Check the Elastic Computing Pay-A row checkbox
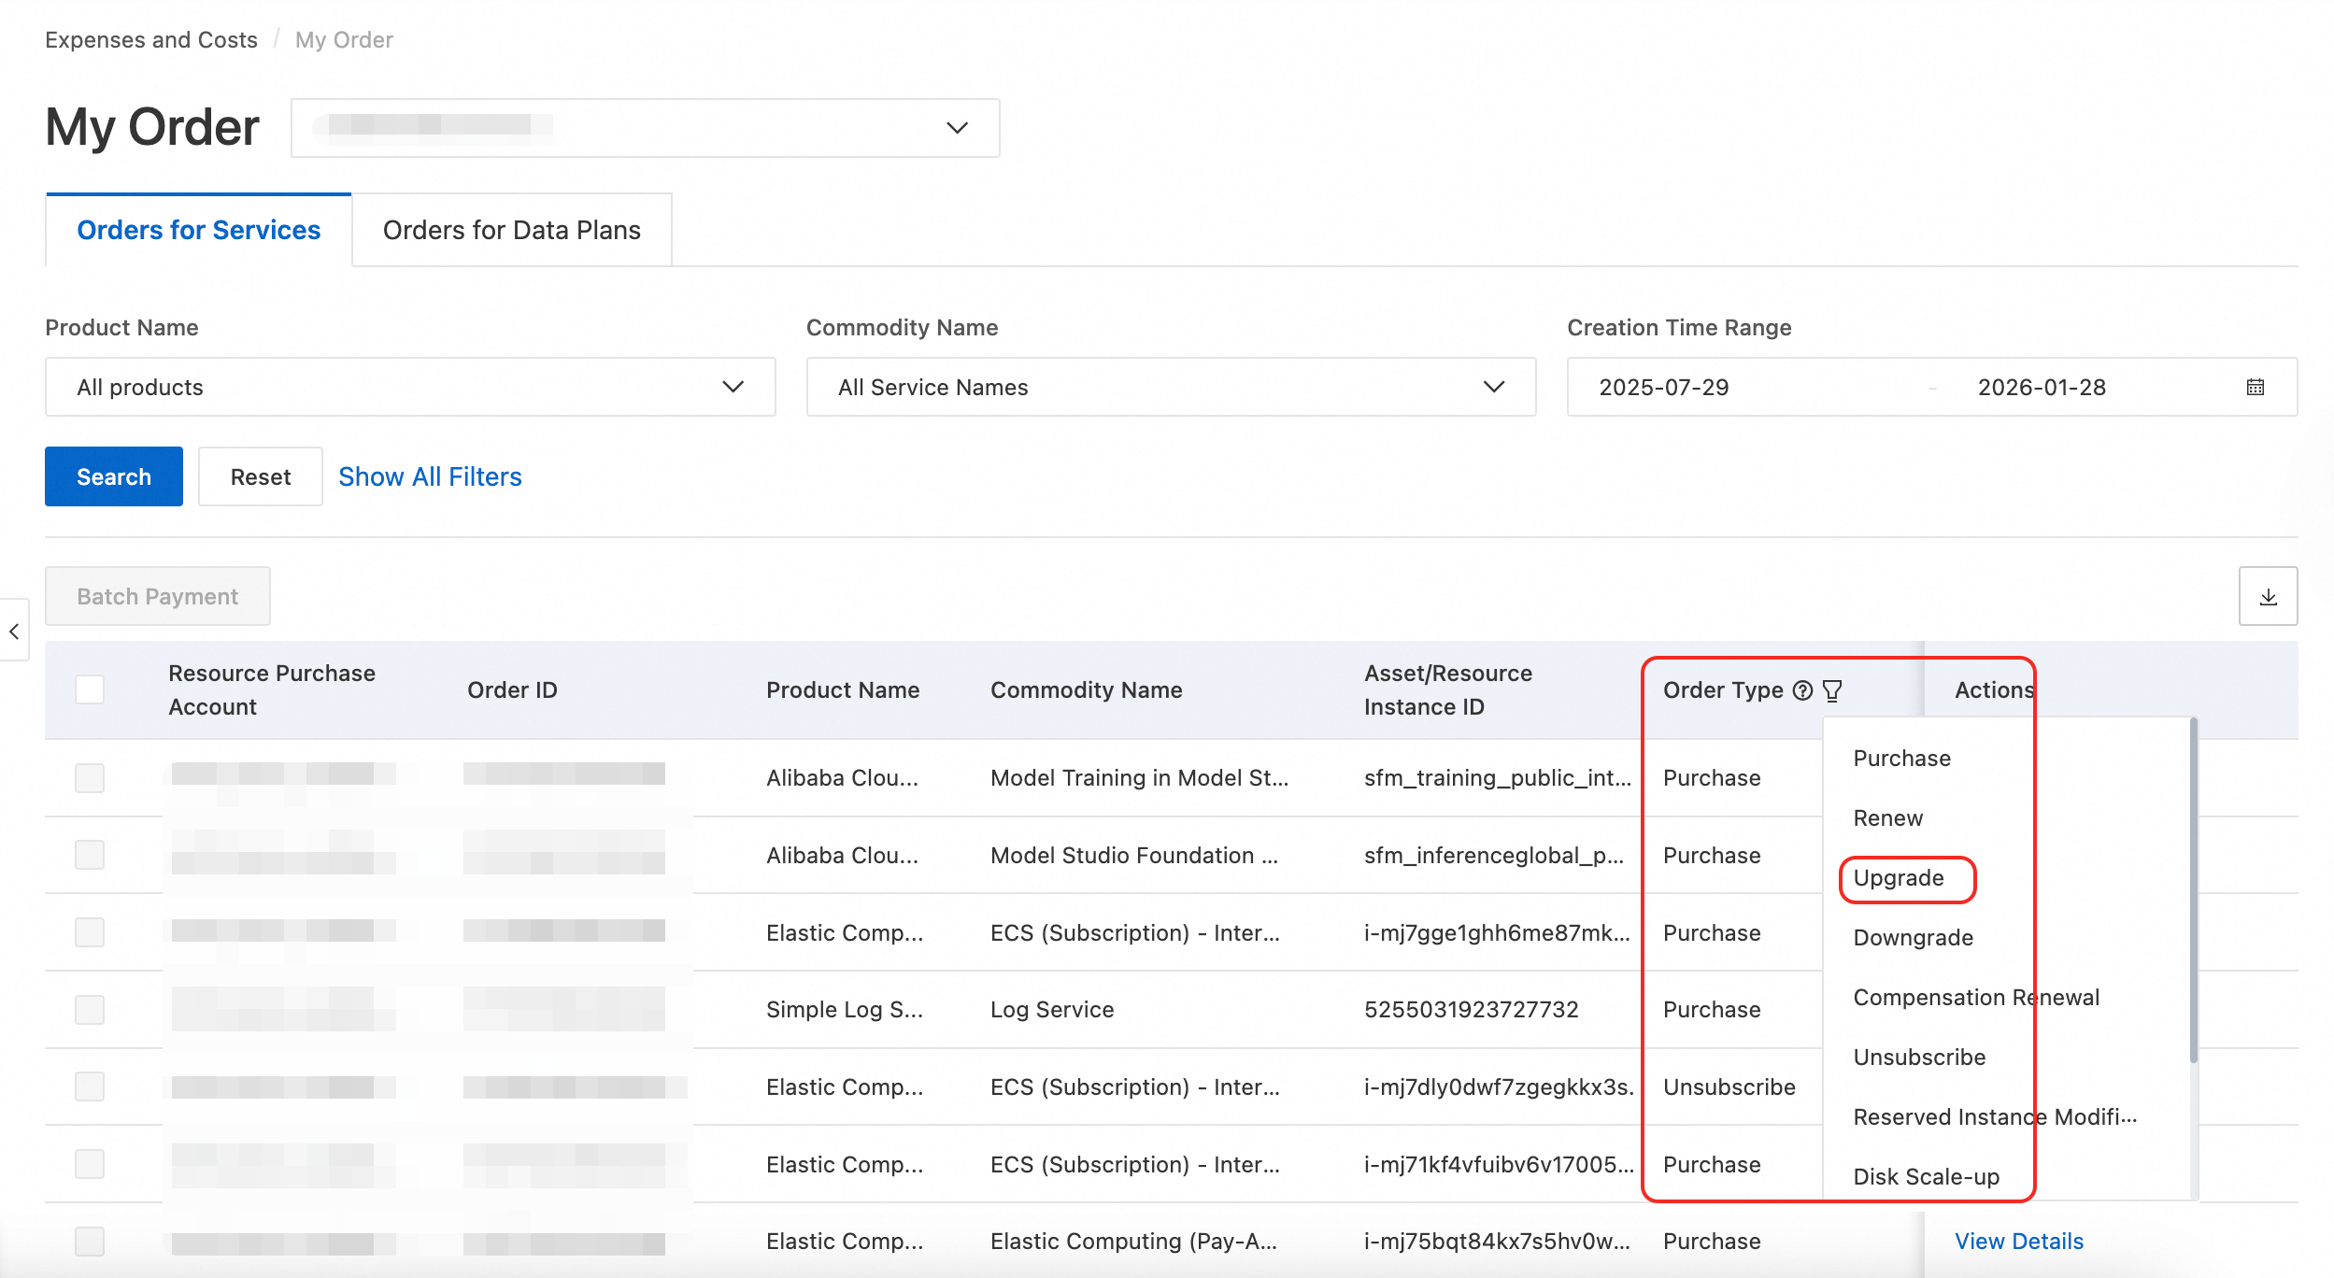 pos(90,1241)
